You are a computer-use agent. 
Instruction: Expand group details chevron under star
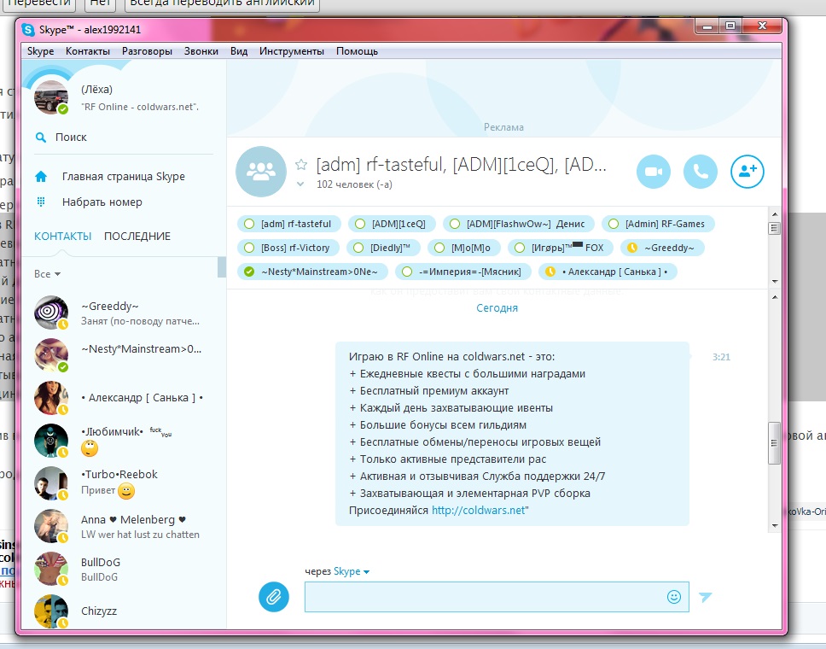300,184
